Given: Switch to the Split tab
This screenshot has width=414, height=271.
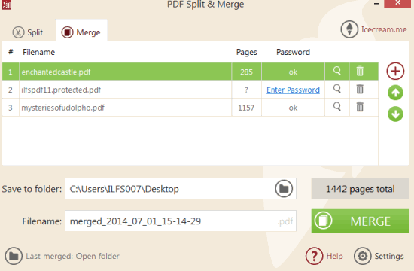Looking at the screenshot, I should pos(28,32).
